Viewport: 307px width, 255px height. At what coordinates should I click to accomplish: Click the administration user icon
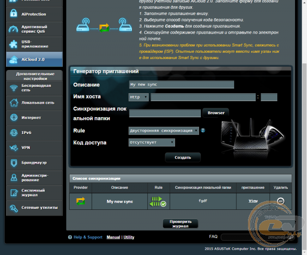pyautogui.click(x=14, y=178)
